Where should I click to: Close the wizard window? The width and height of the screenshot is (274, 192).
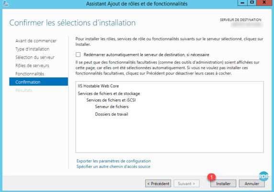(x=264, y=2)
